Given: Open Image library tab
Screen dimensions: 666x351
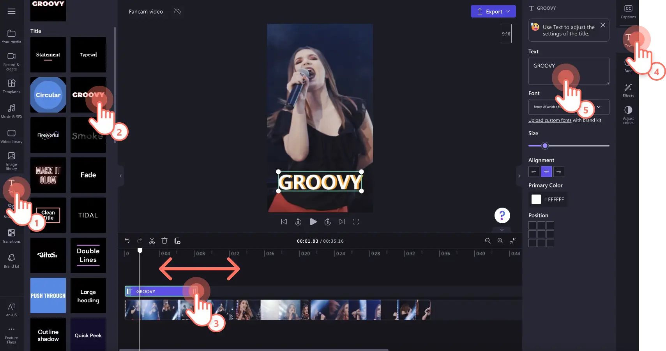Looking at the screenshot, I should tap(12, 161).
